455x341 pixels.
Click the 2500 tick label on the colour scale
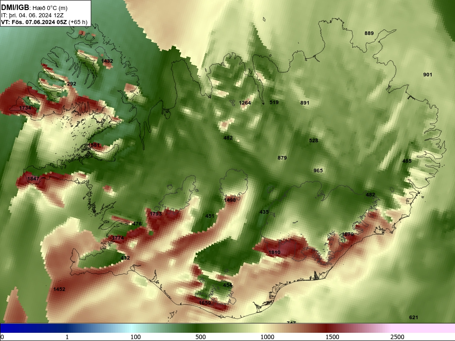click(x=397, y=337)
